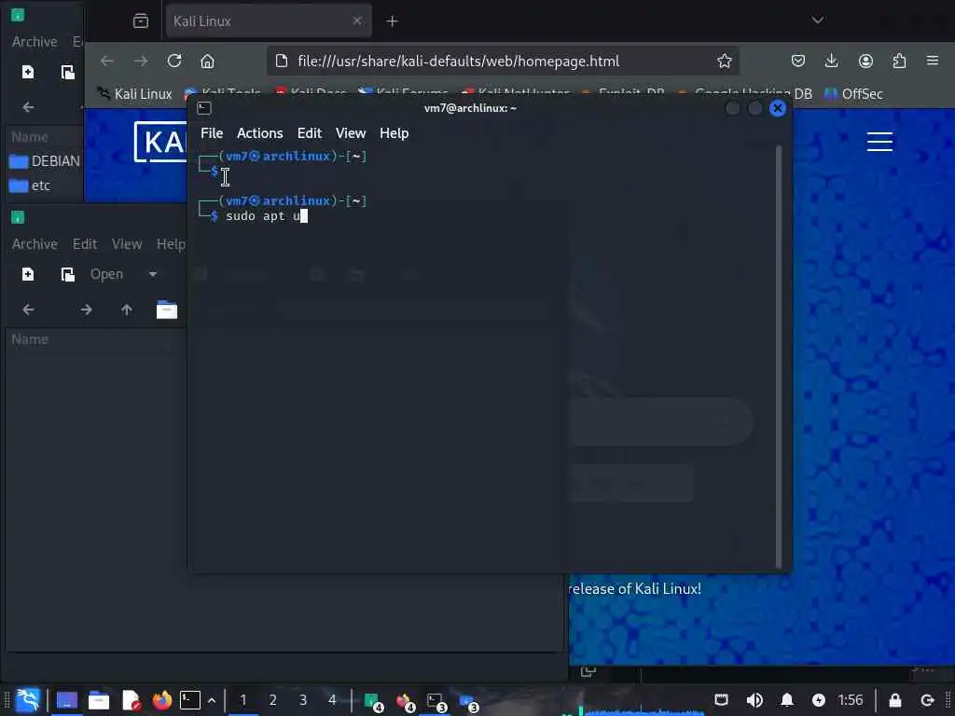Image resolution: width=955 pixels, height=716 pixels.
Task: Select the Kali Linux browser tab
Action: point(268,21)
